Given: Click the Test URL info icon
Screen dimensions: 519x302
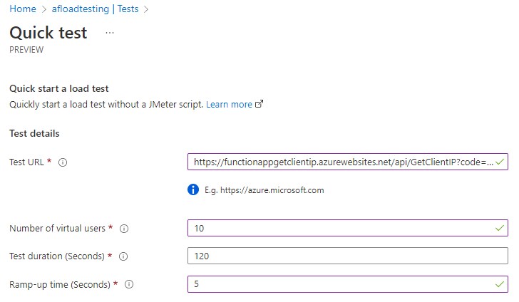Looking at the screenshot, I should [63, 162].
